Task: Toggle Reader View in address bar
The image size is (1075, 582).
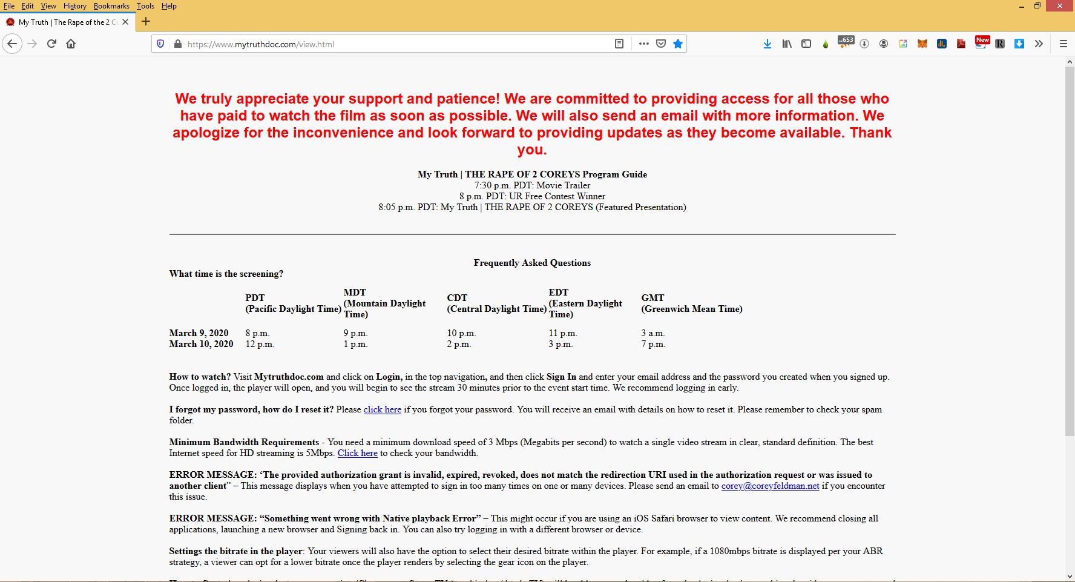Action: (x=619, y=44)
